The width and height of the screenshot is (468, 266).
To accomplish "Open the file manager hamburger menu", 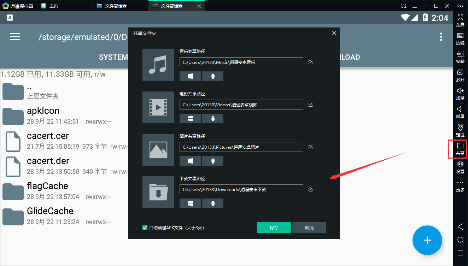I will [15, 37].
